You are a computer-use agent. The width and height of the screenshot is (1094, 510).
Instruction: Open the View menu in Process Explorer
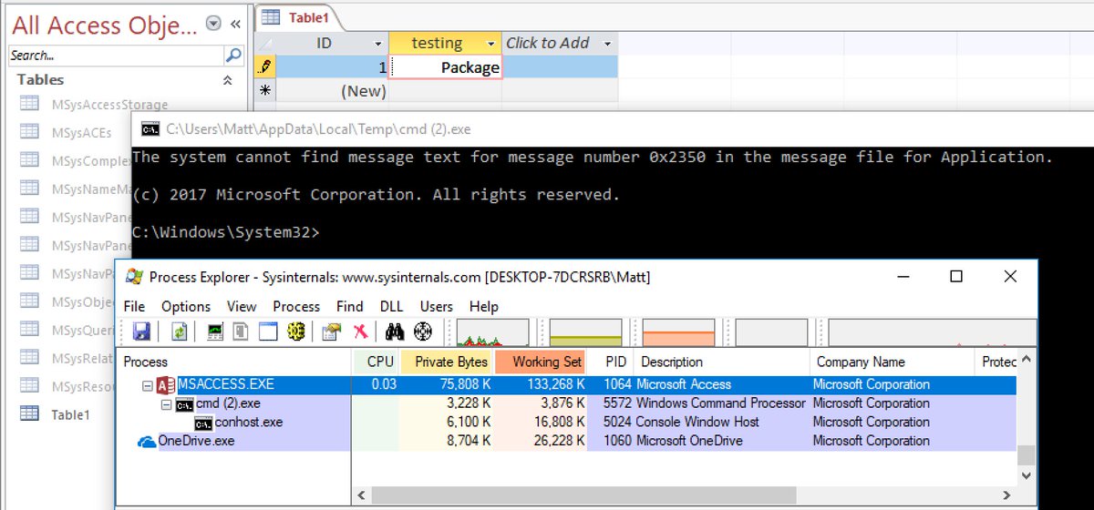tap(242, 307)
